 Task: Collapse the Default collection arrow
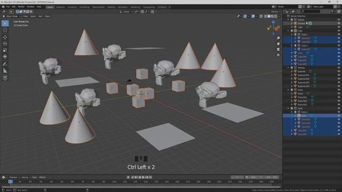(x=289, y=20)
